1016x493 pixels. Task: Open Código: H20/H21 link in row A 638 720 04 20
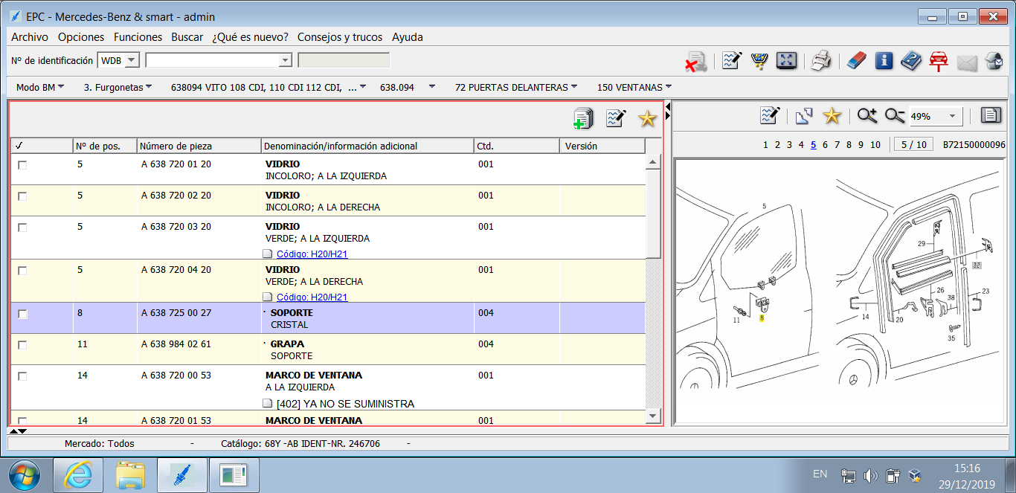(312, 297)
